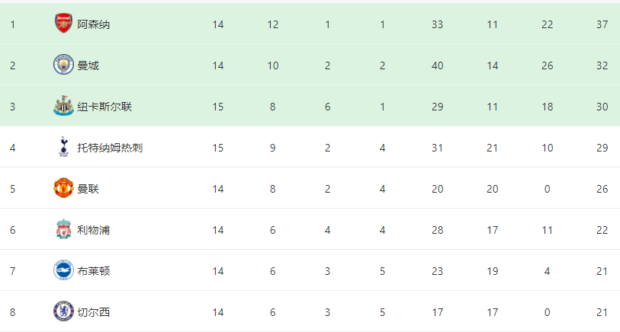Select the Brighton seagull badge icon
This screenshot has width=620, height=332.
pyautogui.click(x=63, y=270)
